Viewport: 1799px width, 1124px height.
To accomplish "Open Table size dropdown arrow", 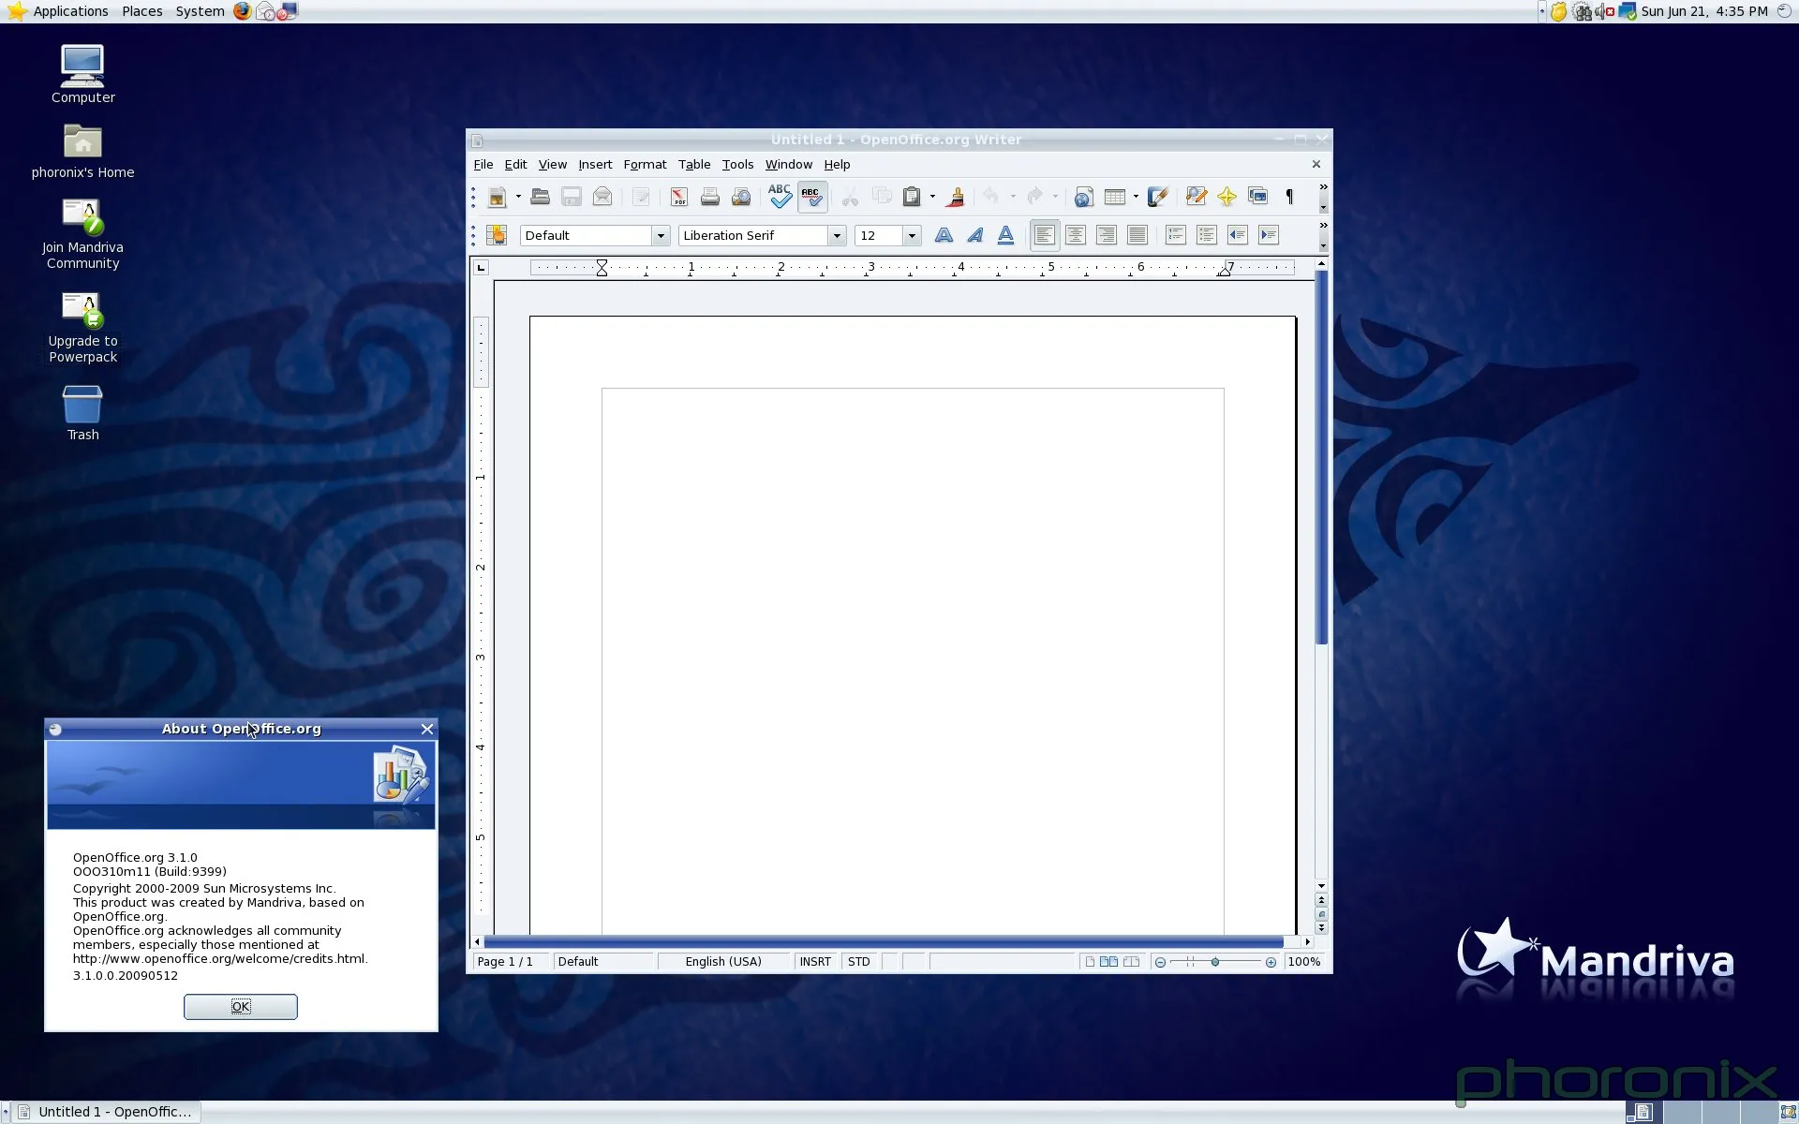I will (1136, 197).
